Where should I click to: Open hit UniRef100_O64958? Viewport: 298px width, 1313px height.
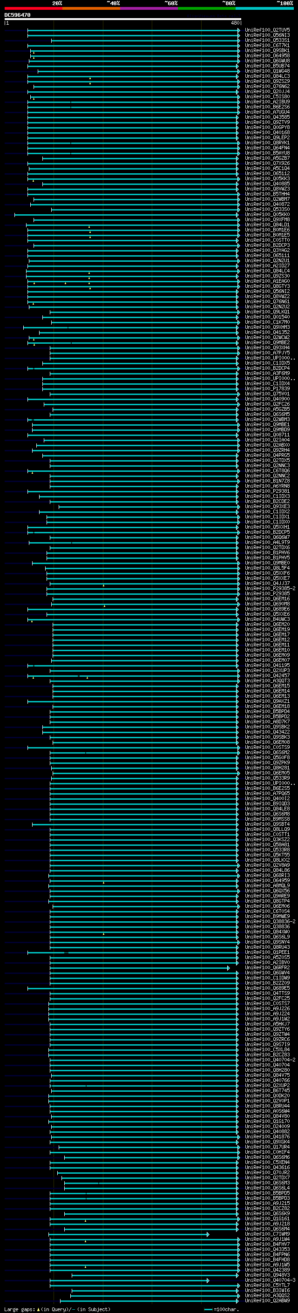267,55
